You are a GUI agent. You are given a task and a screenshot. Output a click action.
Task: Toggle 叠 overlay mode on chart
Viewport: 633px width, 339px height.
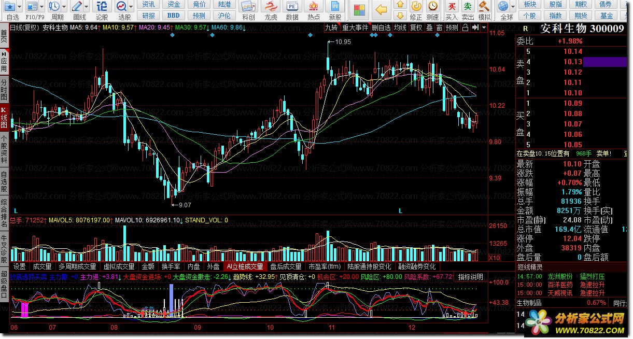[429, 27]
